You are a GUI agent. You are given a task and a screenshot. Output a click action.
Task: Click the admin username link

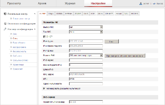point(146,4)
